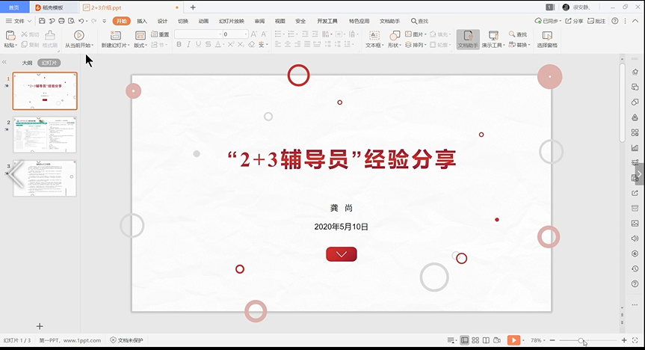Start slideshow from the orange play button

point(513,340)
